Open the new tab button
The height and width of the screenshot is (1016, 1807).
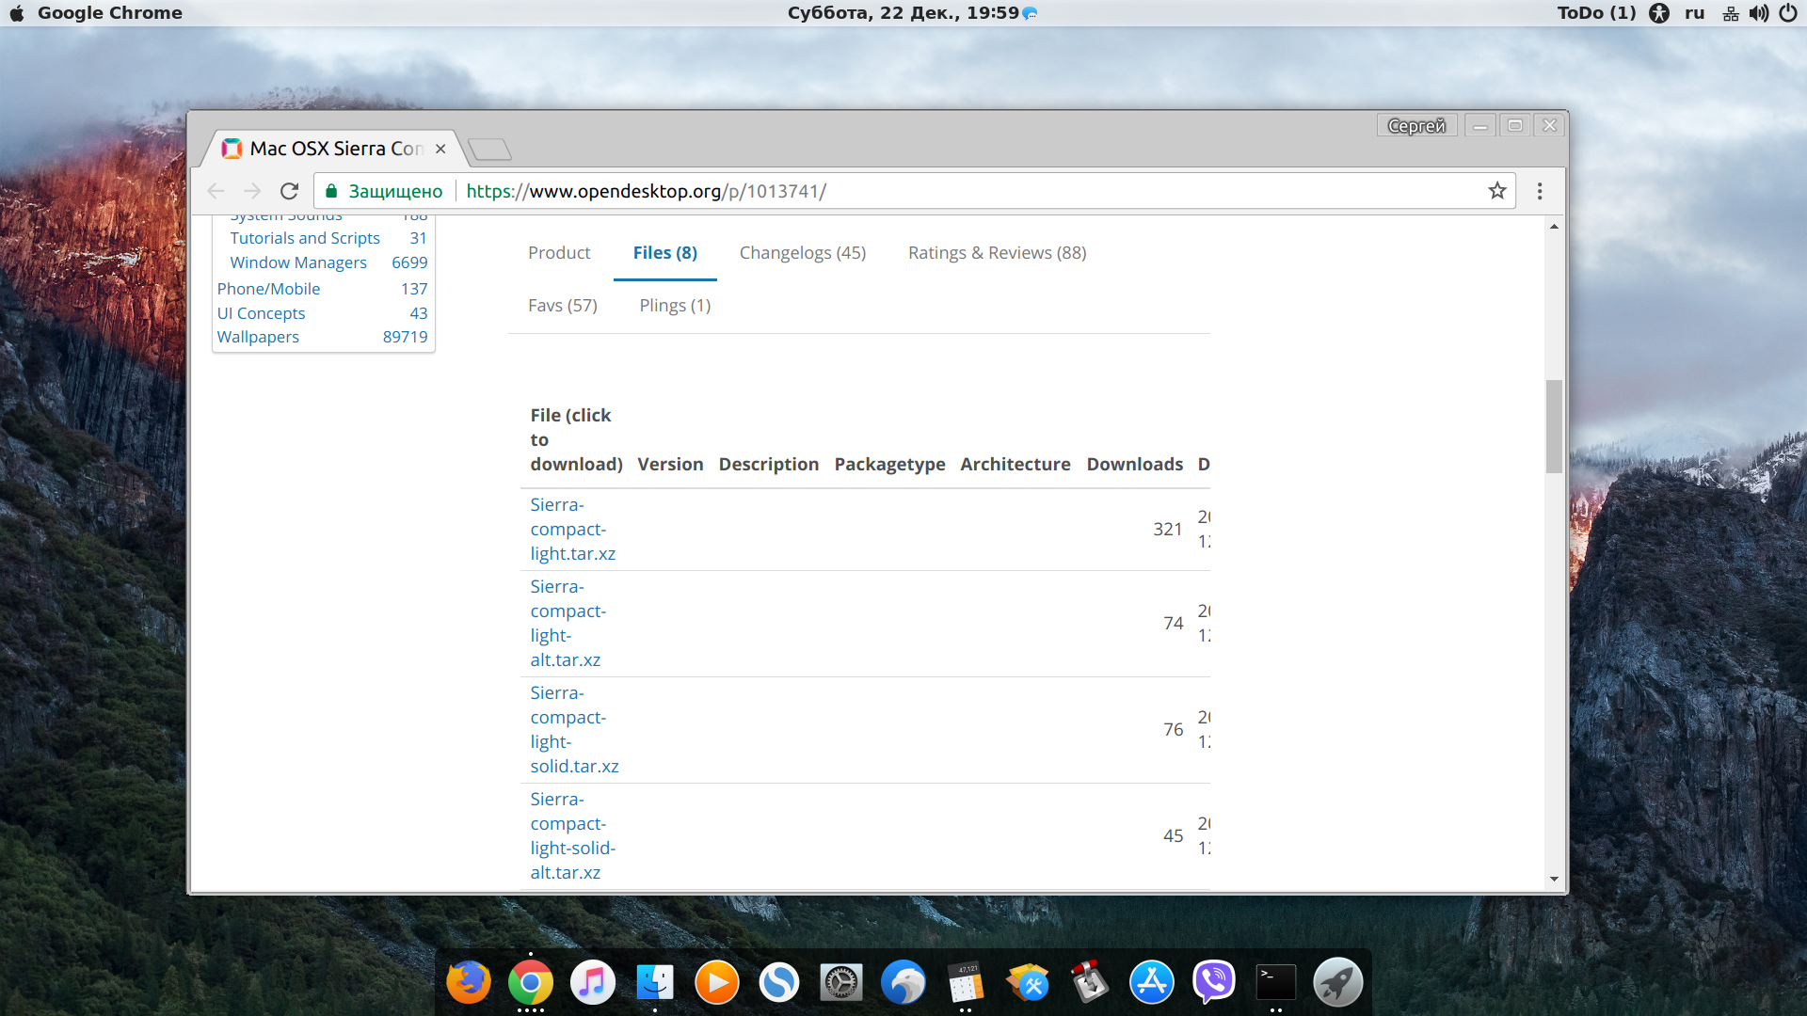[x=489, y=149]
